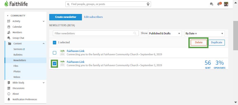Click the NEWSLETTERS (BETA) heading

click(x=62, y=25)
